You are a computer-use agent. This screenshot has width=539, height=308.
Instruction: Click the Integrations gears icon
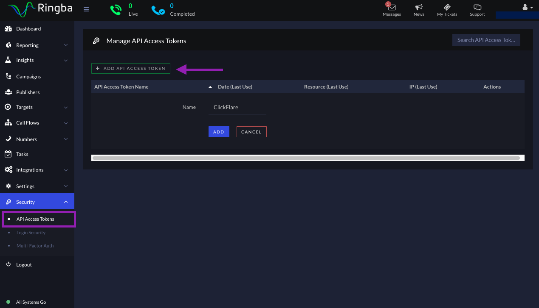[x=8, y=170]
